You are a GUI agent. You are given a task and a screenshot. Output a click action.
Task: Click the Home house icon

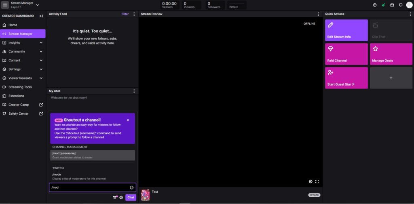pos(4,25)
